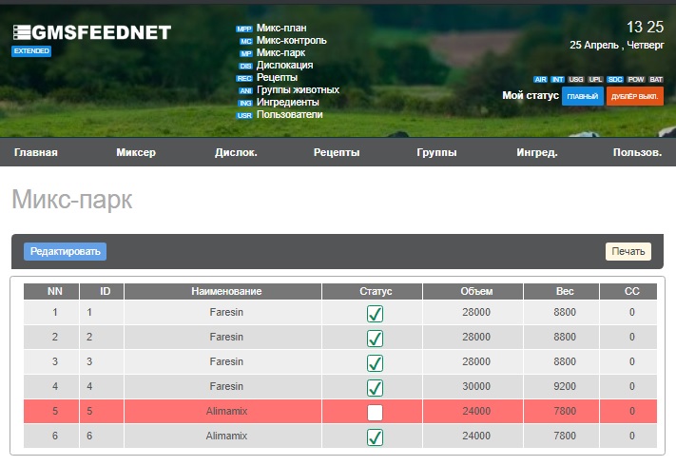Click the date 25 Апрель, Четверг
The image size is (676, 466).
[617, 45]
